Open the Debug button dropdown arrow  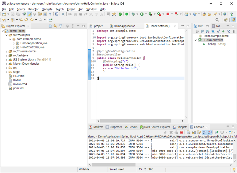137,14
